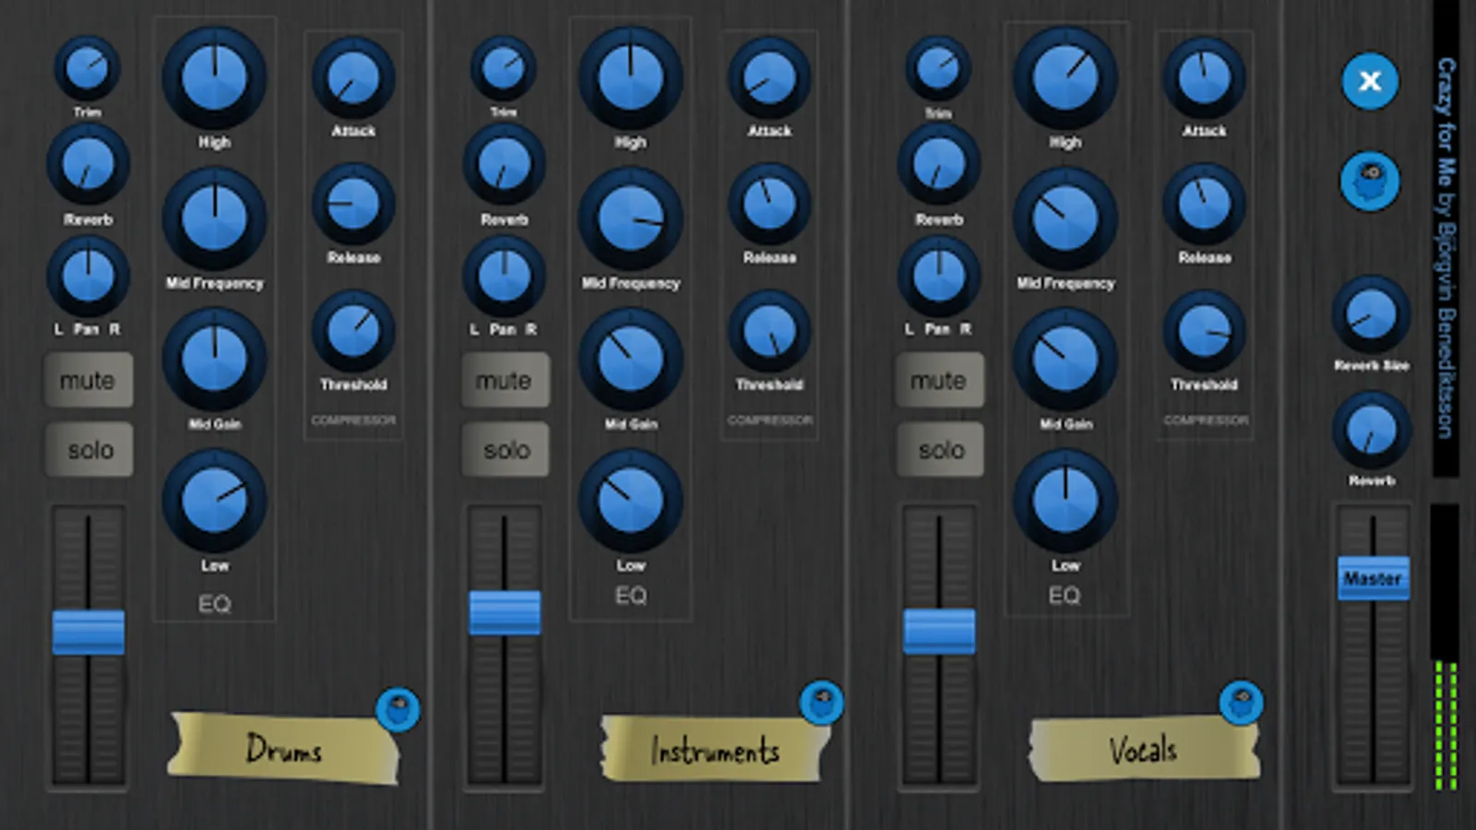Click the Vocals channel Reverb knob
This screenshot has height=830, width=1476.
(938, 165)
